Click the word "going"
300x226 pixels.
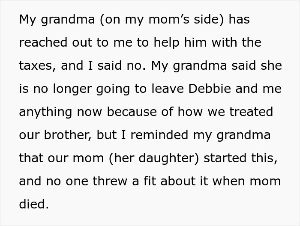coord(114,89)
